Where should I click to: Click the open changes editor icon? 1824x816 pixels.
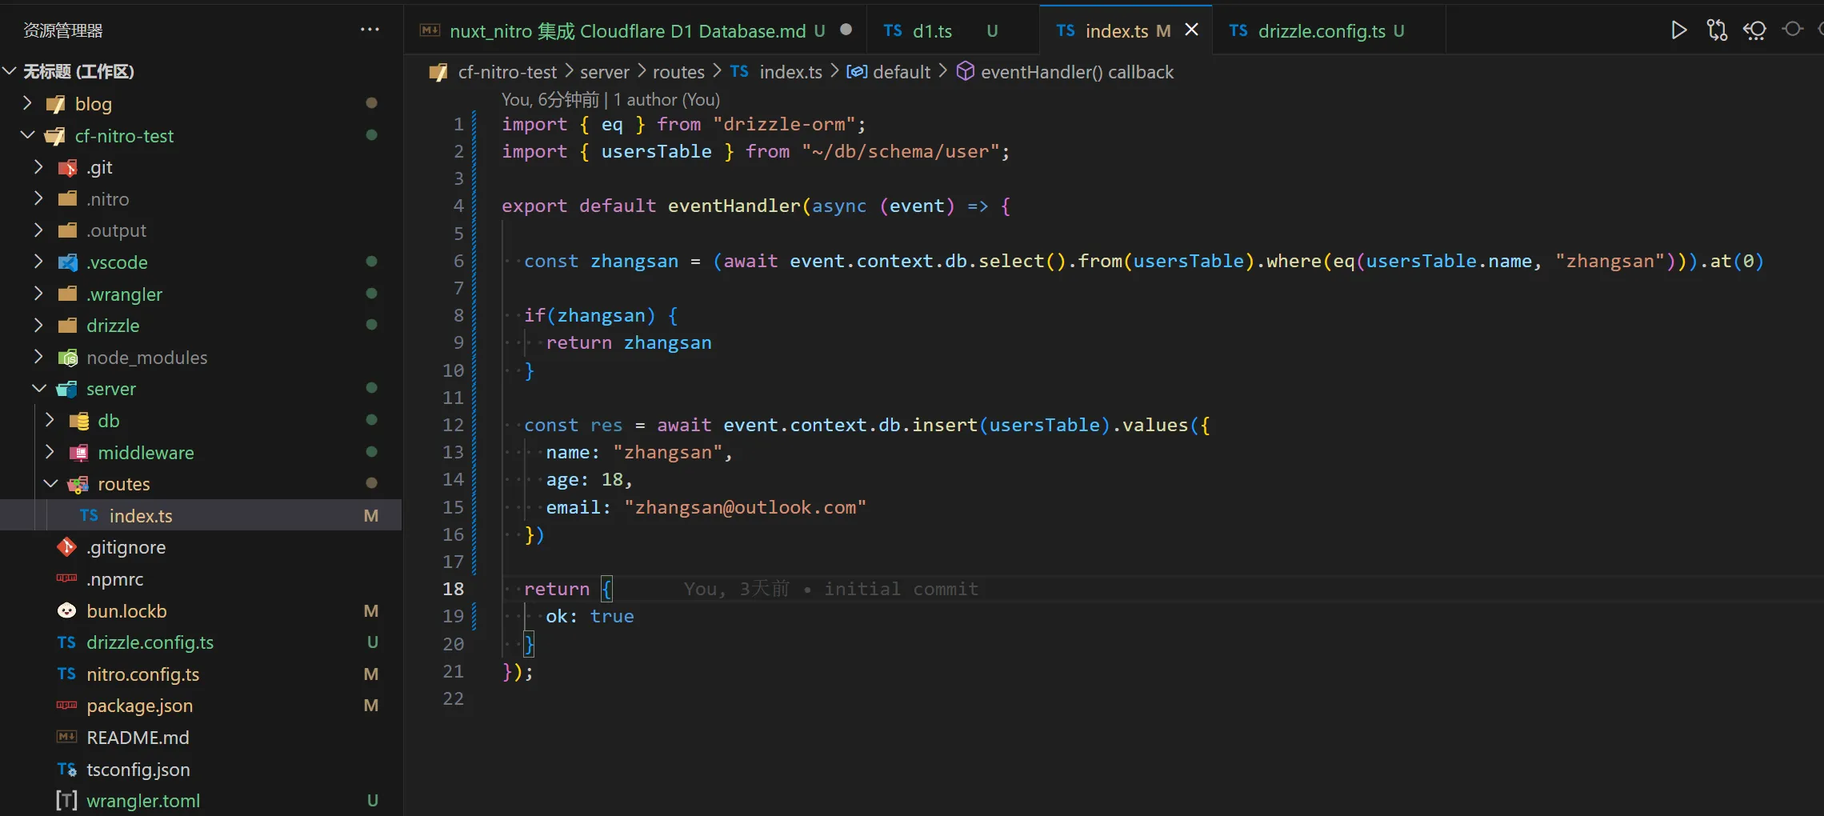point(1754,30)
